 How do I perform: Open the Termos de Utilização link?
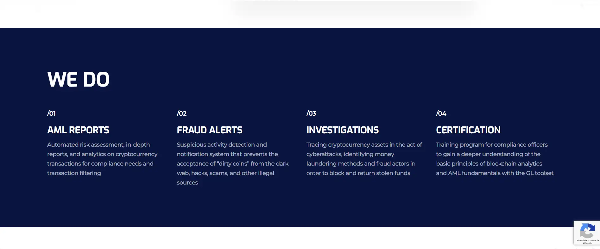[x=593, y=241]
